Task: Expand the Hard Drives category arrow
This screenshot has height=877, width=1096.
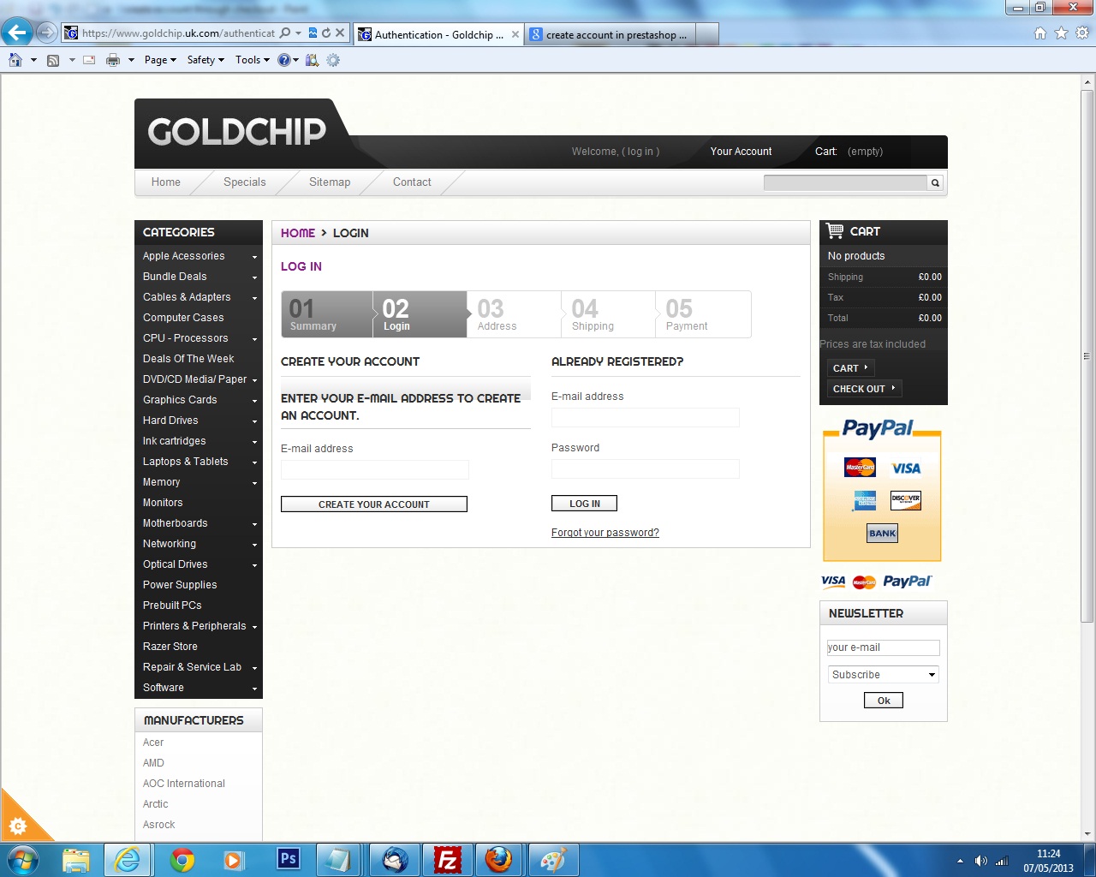Action: [x=254, y=421]
